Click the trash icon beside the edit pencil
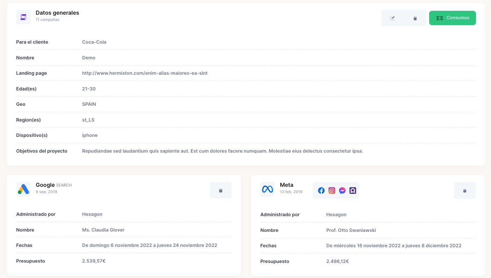491x278 pixels. pos(415,18)
